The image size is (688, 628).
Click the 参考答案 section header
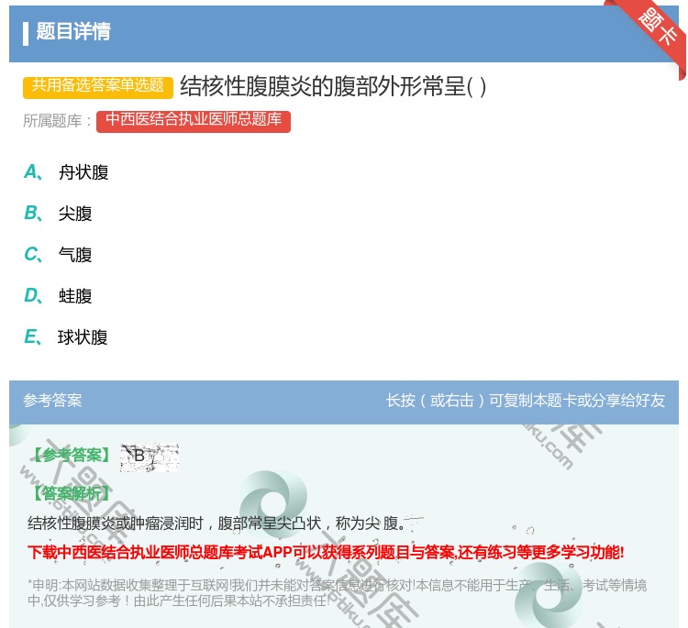[x=52, y=401]
